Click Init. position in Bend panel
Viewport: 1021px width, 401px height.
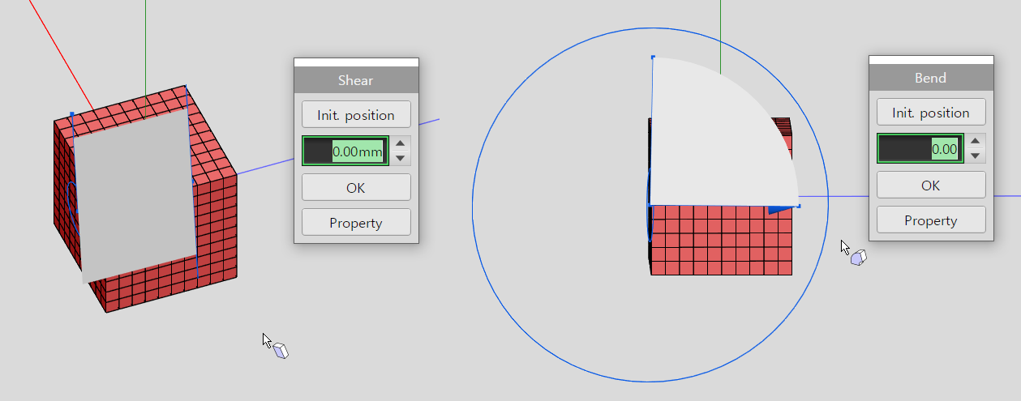point(931,113)
